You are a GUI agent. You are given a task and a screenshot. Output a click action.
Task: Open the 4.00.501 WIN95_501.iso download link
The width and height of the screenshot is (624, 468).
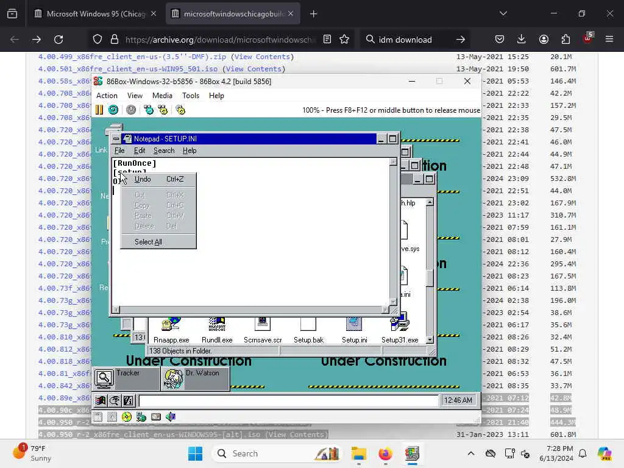coord(128,69)
